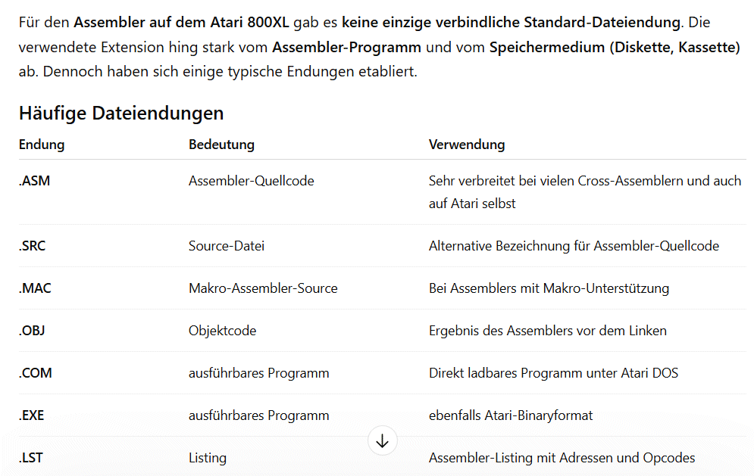Select the .ASM extension cell

coord(35,181)
